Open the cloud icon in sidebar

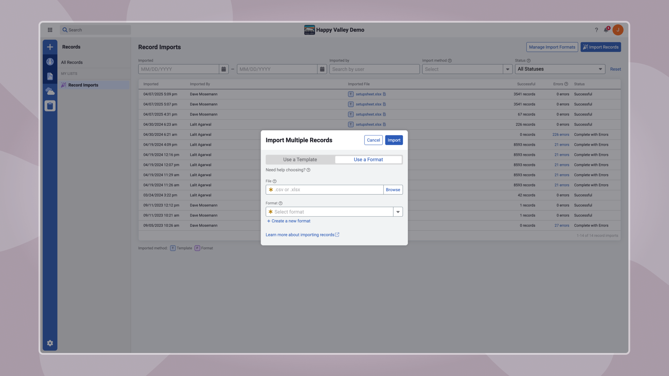[x=50, y=91]
